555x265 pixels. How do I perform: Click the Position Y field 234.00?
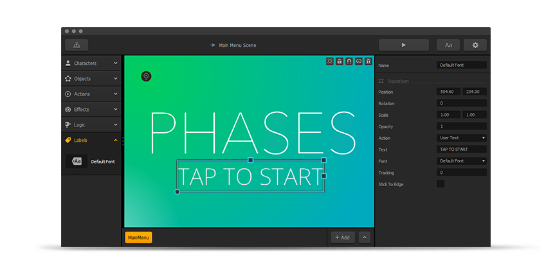pos(475,92)
